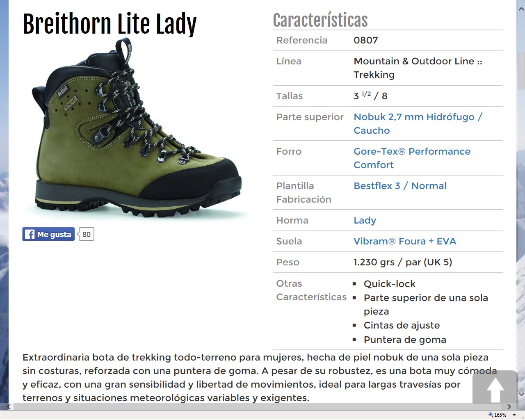Open the Vibram Foura + EVA link
Viewport: 525px width, 420px height.
405,241
